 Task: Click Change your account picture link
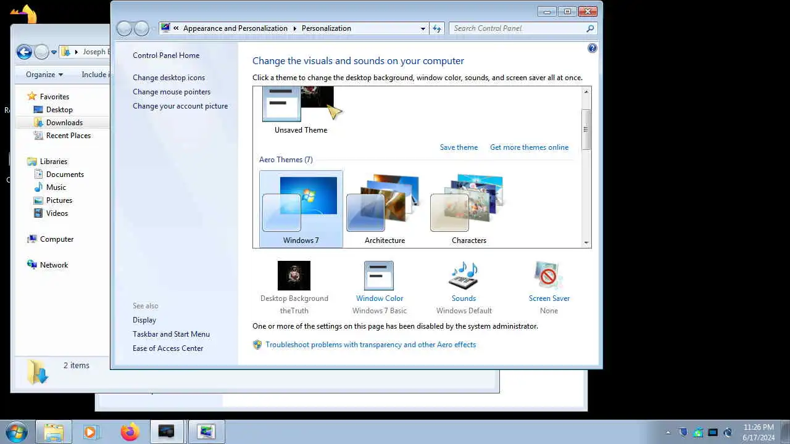click(180, 106)
